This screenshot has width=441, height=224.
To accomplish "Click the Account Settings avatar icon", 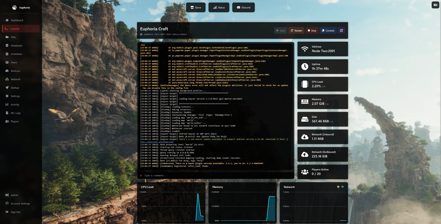I will pos(7,203).
